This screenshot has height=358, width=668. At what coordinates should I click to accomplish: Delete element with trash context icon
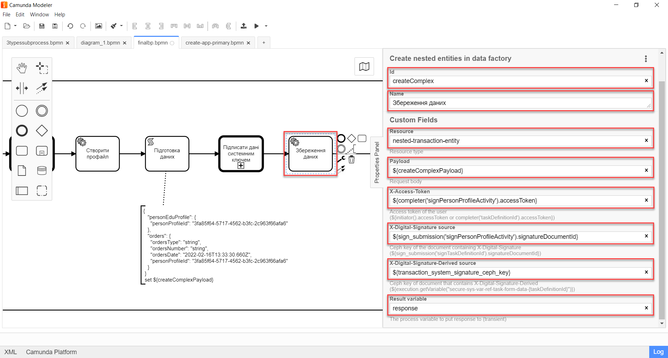pos(352,160)
